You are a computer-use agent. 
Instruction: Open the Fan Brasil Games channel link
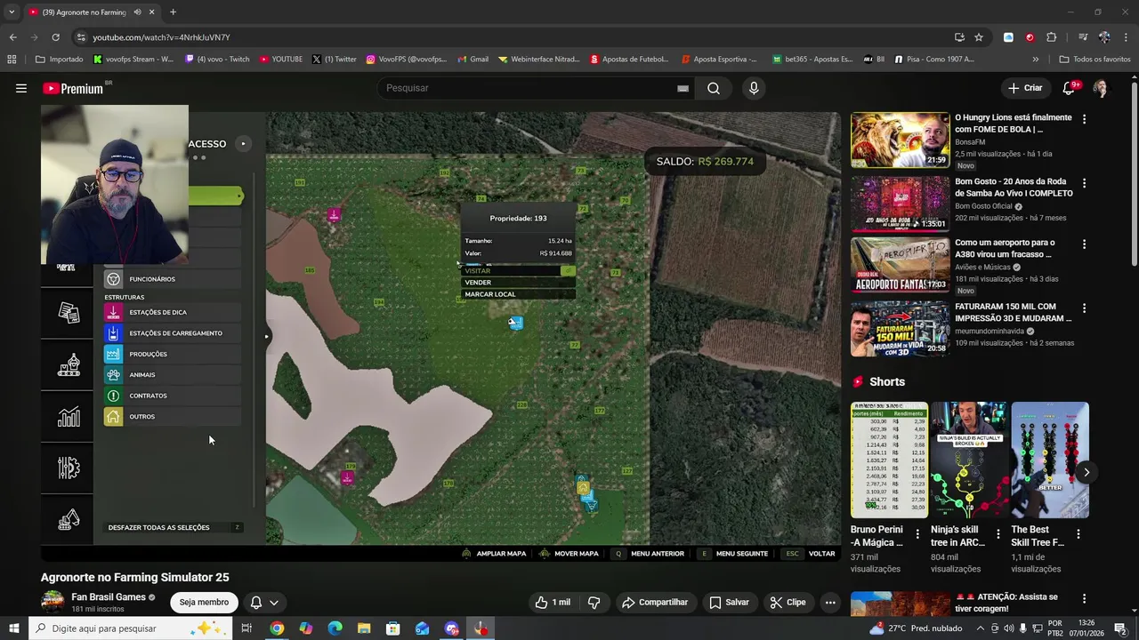click(109, 596)
